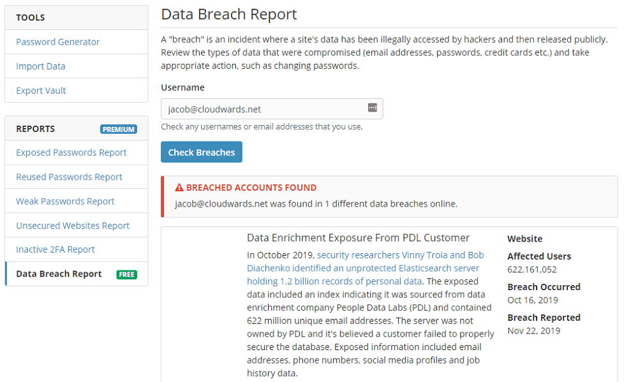Screen dimensions: 638x382
Task: Click the password manager icon in username field
Action: point(373,107)
